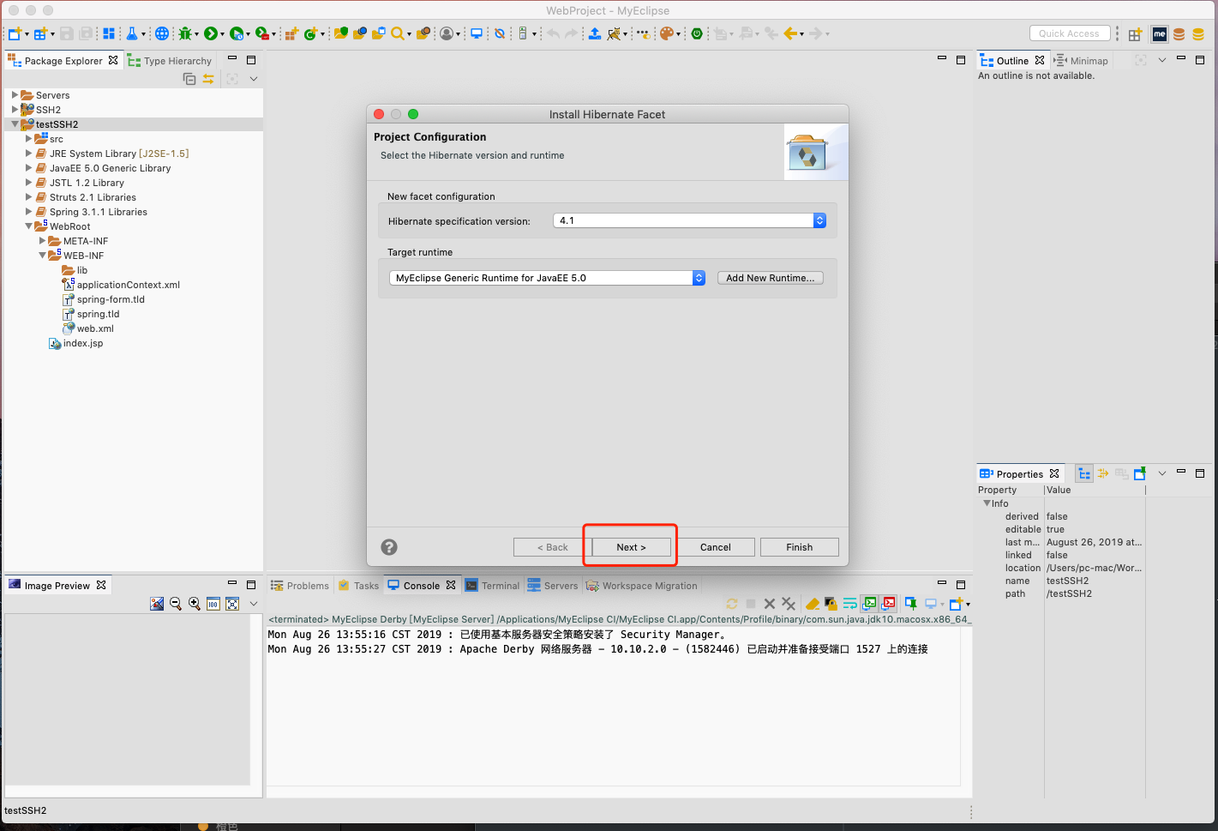
Task: Select spring-form.tld file
Action: 111,299
